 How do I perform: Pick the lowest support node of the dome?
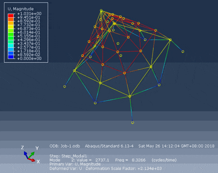133,122
